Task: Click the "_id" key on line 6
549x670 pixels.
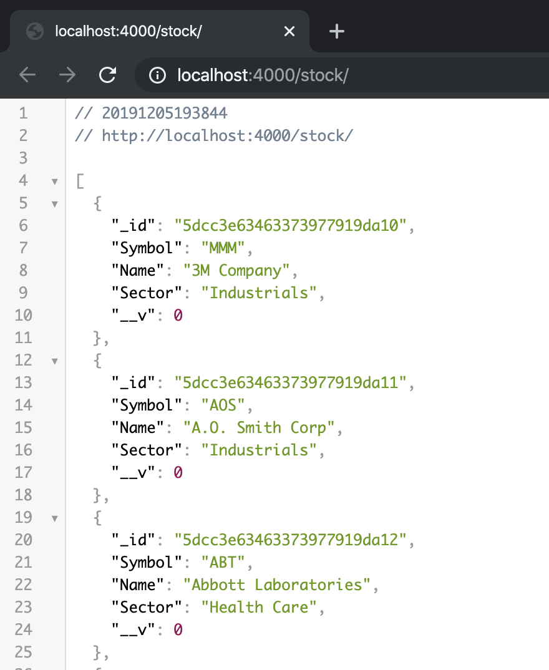Action: (134, 225)
